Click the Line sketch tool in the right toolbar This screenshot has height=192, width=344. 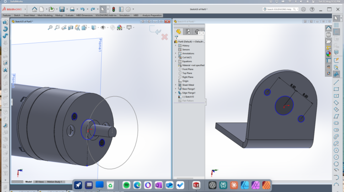pyautogui.click(x=336, y=82)
